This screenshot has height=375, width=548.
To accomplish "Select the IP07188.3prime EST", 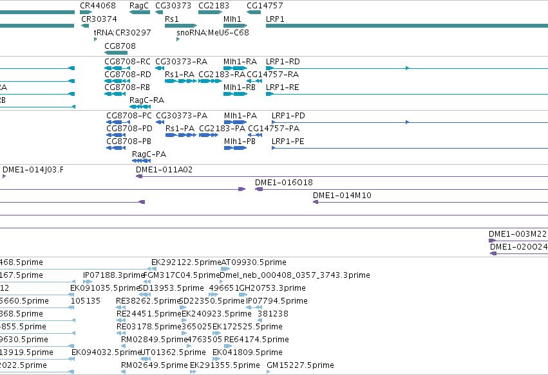I will coord(88,282).
